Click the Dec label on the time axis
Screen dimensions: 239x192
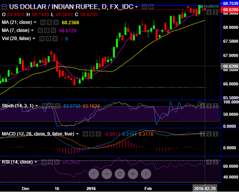(x=25, y=189)
